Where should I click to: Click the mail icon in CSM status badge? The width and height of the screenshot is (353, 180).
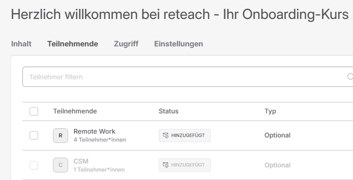coord(165,165)
